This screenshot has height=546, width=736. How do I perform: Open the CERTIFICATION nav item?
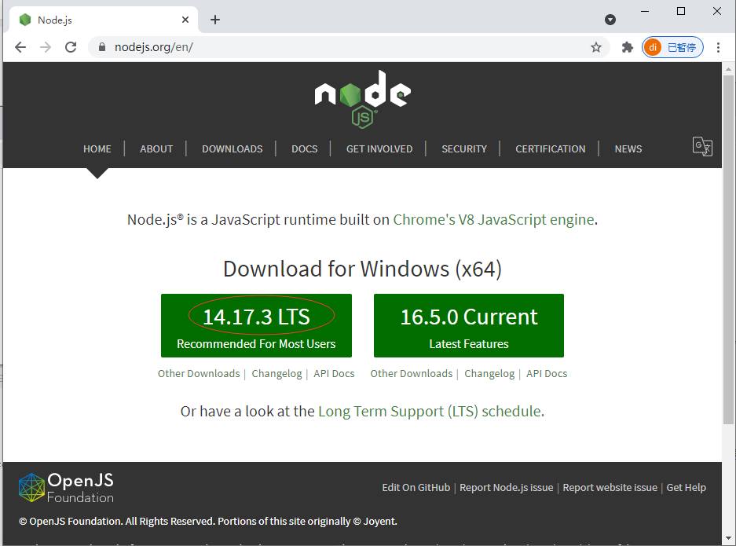(551, 148)
